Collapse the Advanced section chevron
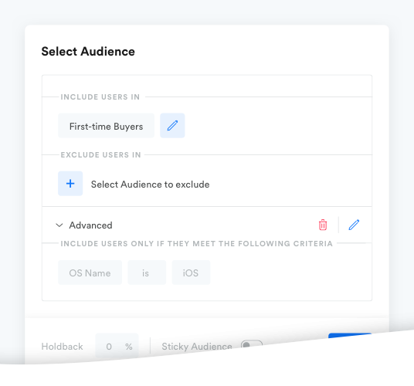The image size is (414, 386). pyautogui.click(x=59, y=225)
